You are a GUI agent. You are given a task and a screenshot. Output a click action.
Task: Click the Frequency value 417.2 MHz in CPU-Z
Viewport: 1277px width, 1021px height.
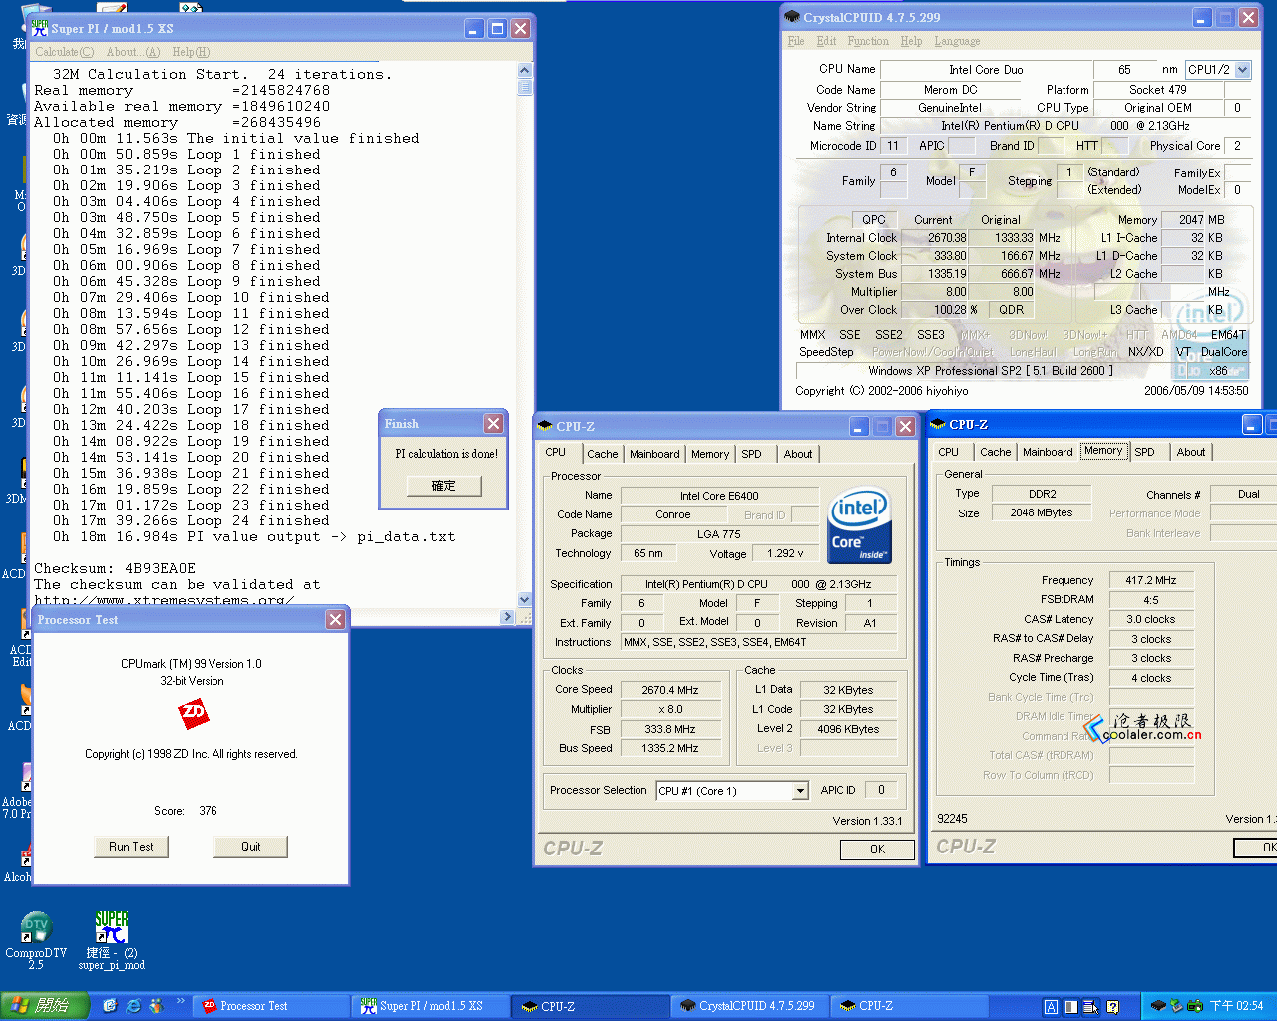click(x=1151, y=580)
